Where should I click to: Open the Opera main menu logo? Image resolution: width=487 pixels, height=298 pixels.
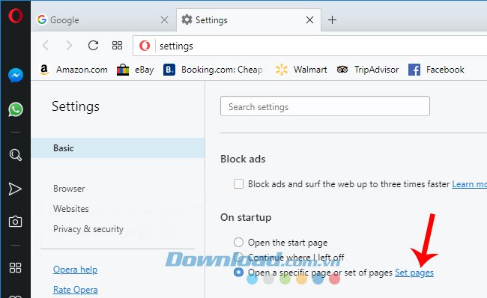tap(16, 16)
